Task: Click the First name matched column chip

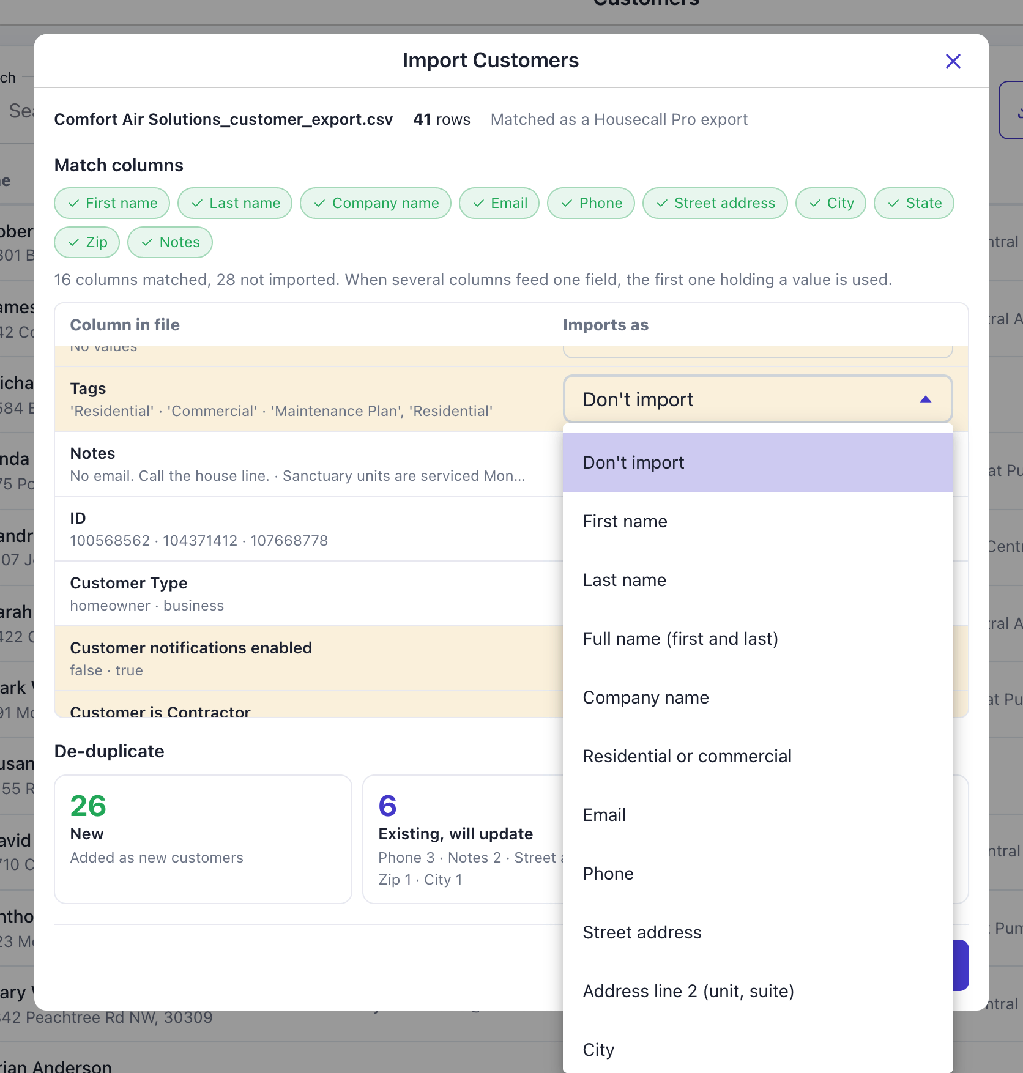Action: coord(112,203)
